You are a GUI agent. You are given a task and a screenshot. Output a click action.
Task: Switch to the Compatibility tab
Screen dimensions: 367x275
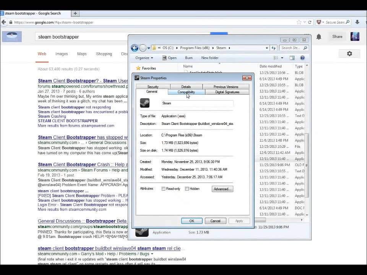(x=186, y=92)
